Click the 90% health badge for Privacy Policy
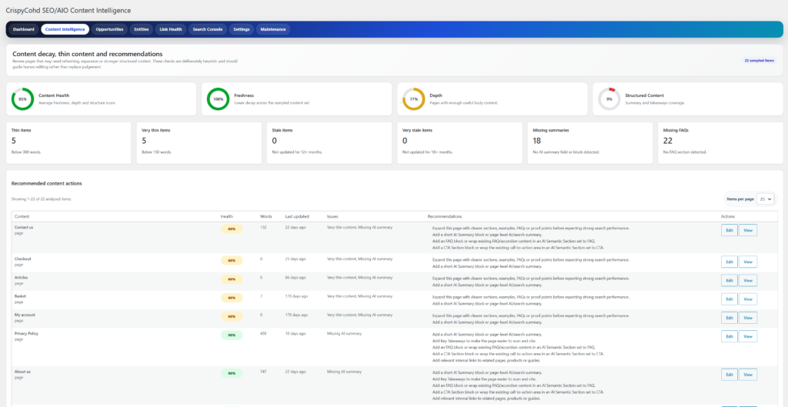This screenshot has height=407, width=788. [232, 335]
